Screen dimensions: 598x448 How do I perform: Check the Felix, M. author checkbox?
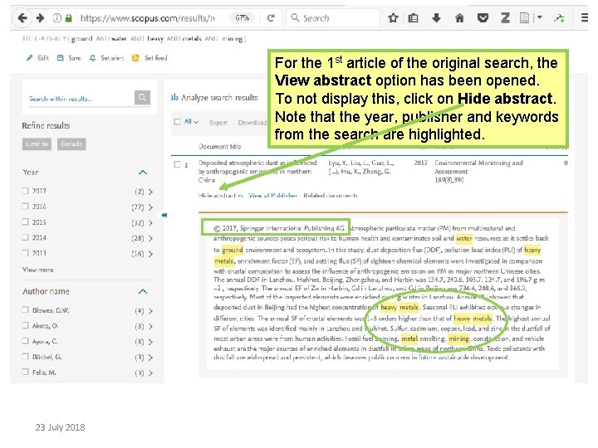pos(25,372)
